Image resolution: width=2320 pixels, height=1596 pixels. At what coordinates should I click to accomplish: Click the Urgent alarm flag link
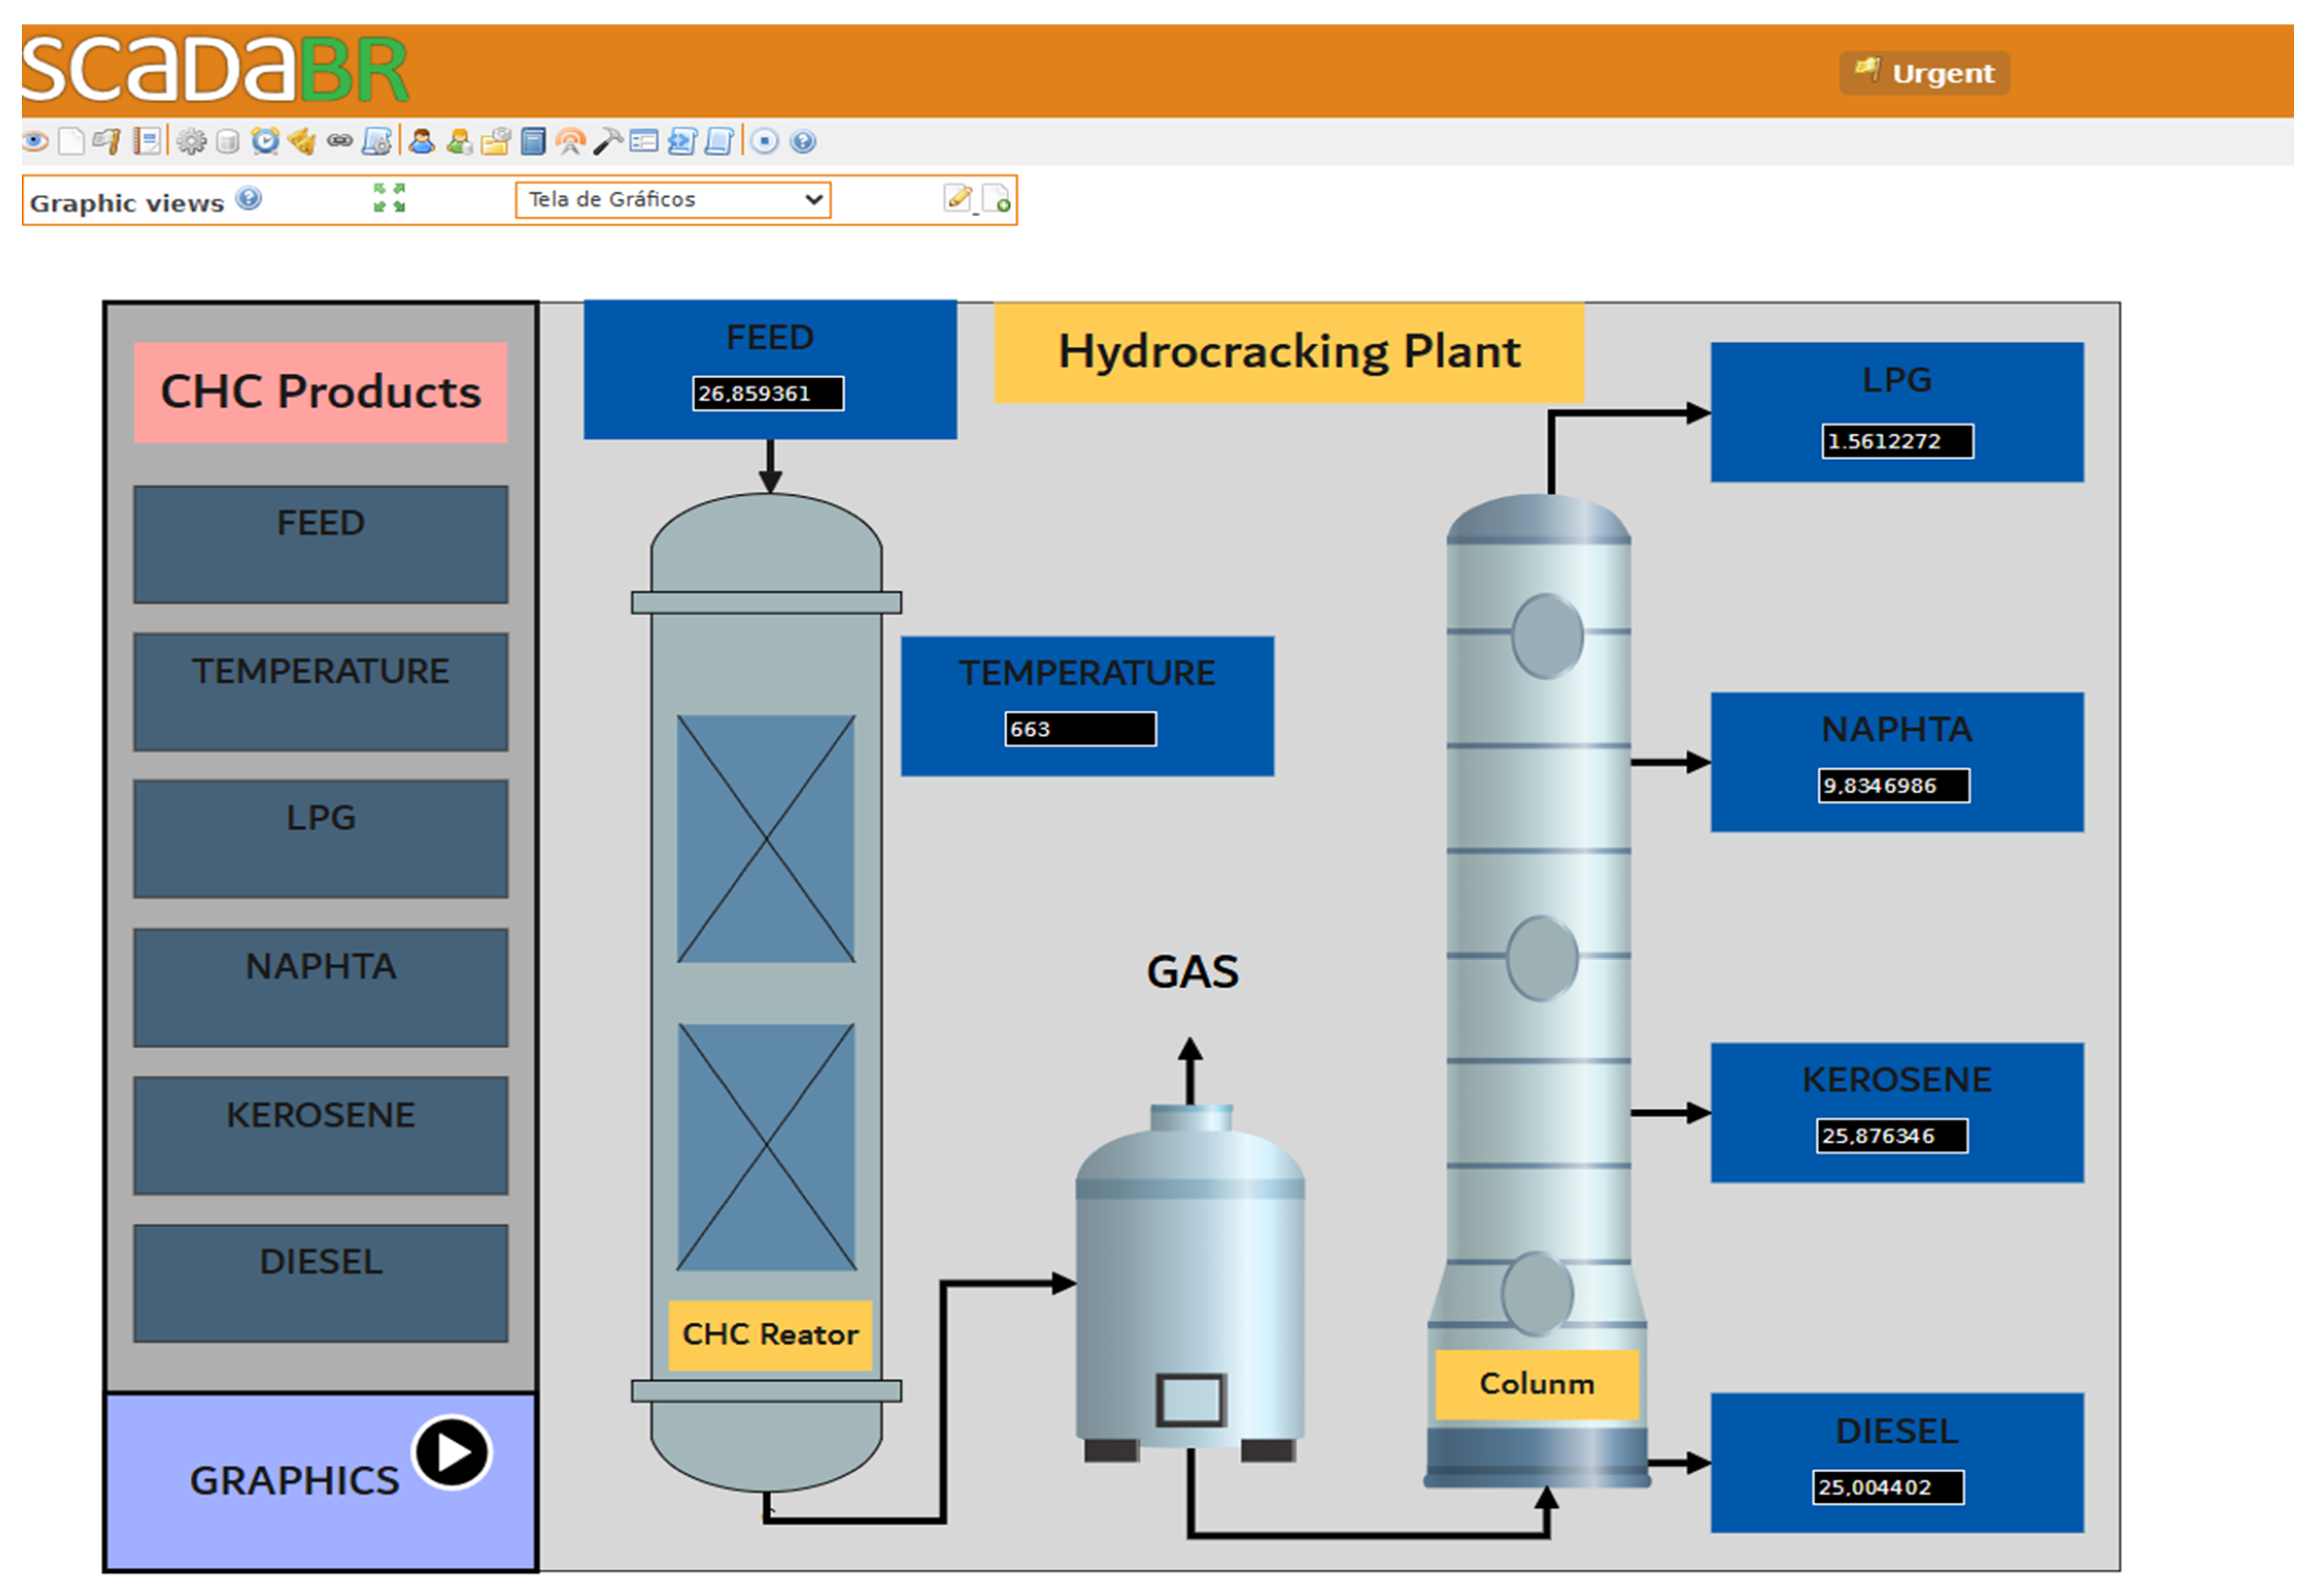coord(1925,73)
